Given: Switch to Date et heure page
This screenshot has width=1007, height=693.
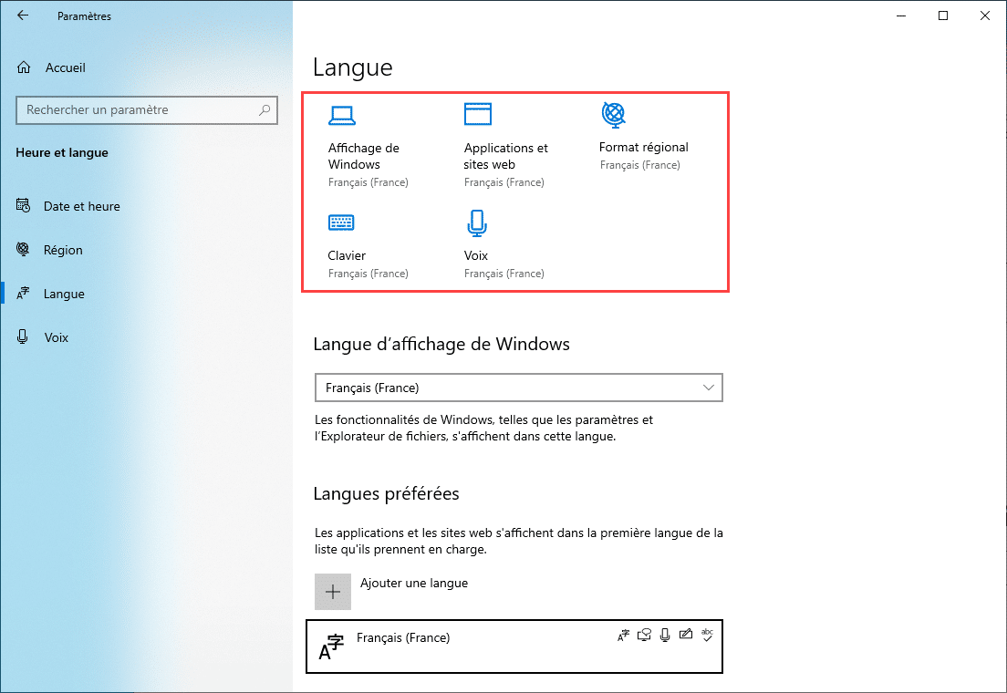Looking at the screenshot, I should [x=81, y=206].
